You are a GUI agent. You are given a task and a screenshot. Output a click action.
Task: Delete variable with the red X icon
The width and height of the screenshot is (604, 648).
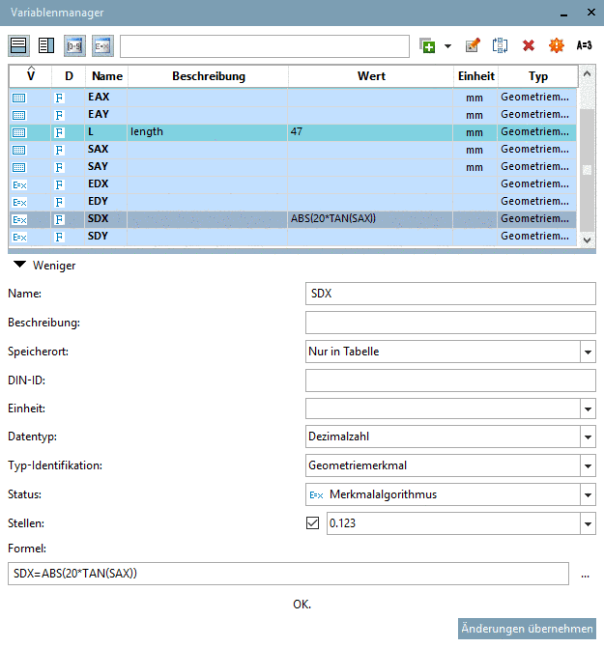[x=528, y=45]
